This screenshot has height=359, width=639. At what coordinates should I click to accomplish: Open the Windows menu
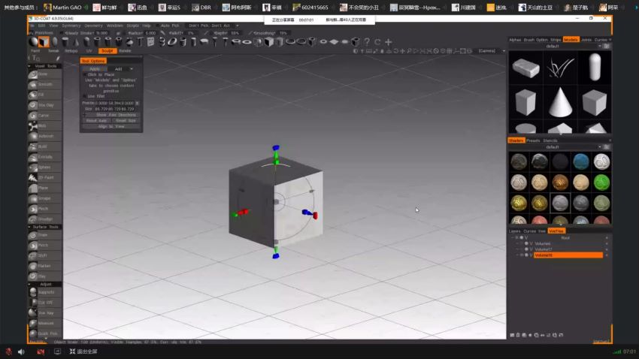(x=114, y=26)
